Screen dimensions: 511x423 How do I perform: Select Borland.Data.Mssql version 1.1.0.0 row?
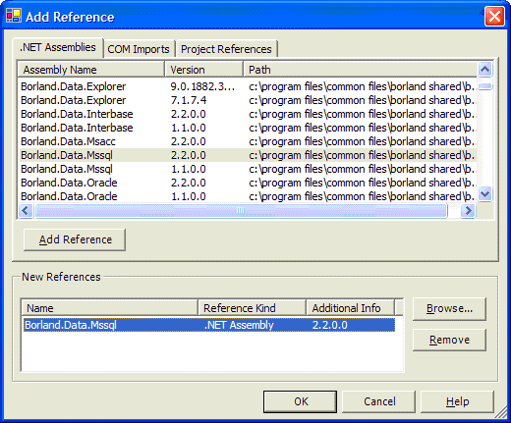[x=248, y=169]
